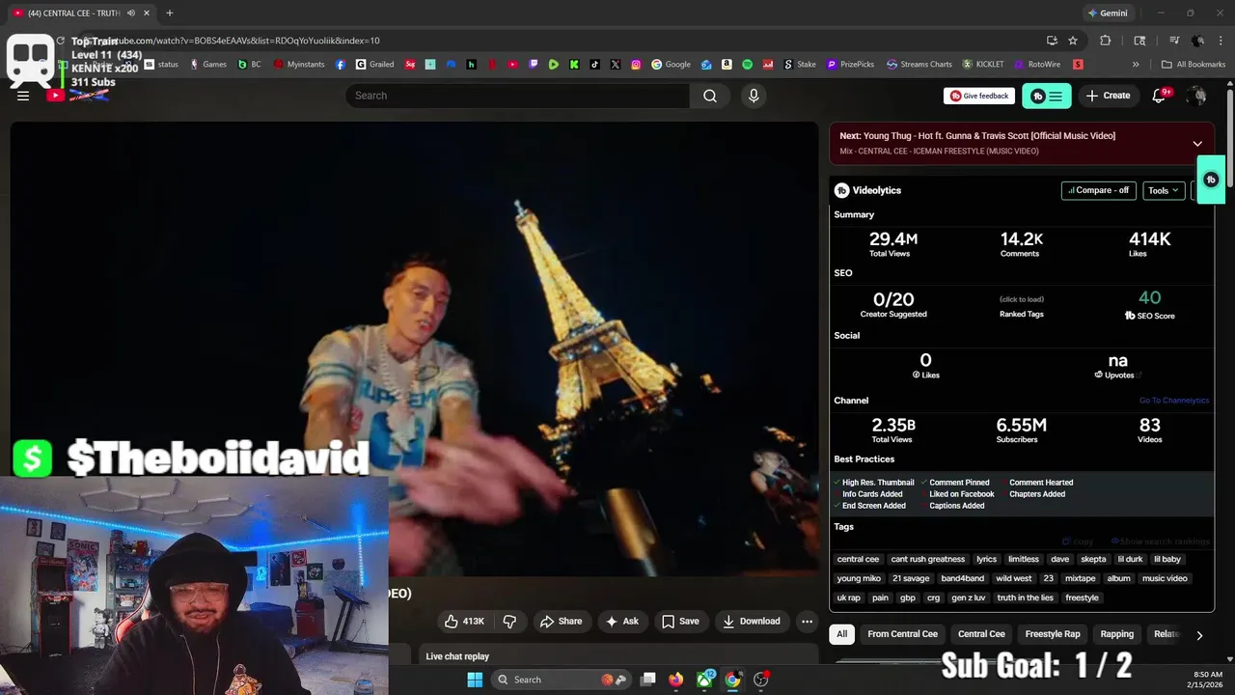Show more chips with right arrow
Screen dimensions: 1235x695
(1199, 635)
